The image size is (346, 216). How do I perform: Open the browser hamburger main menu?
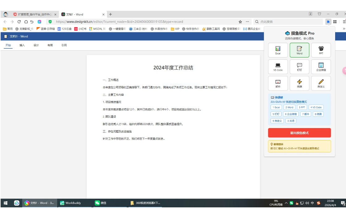tap(344, 22)
